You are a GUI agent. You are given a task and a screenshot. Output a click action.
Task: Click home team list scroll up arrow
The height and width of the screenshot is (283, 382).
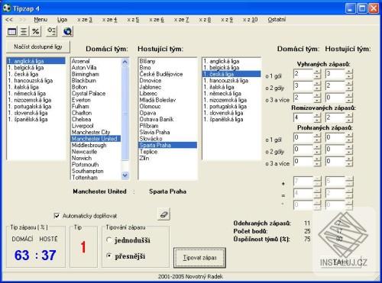[x=125, y=62]
